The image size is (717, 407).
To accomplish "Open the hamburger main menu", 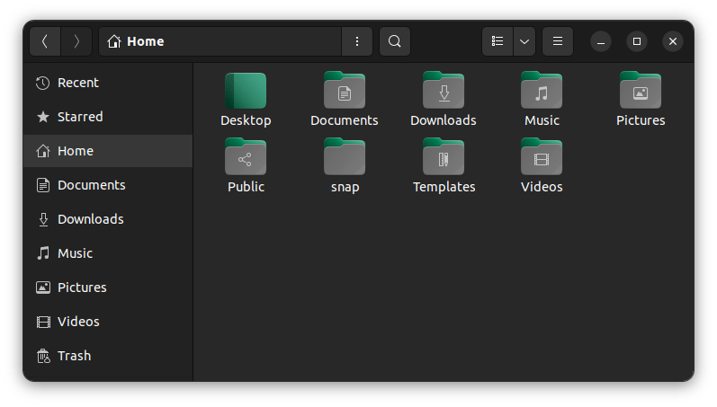I will (558, 41).
